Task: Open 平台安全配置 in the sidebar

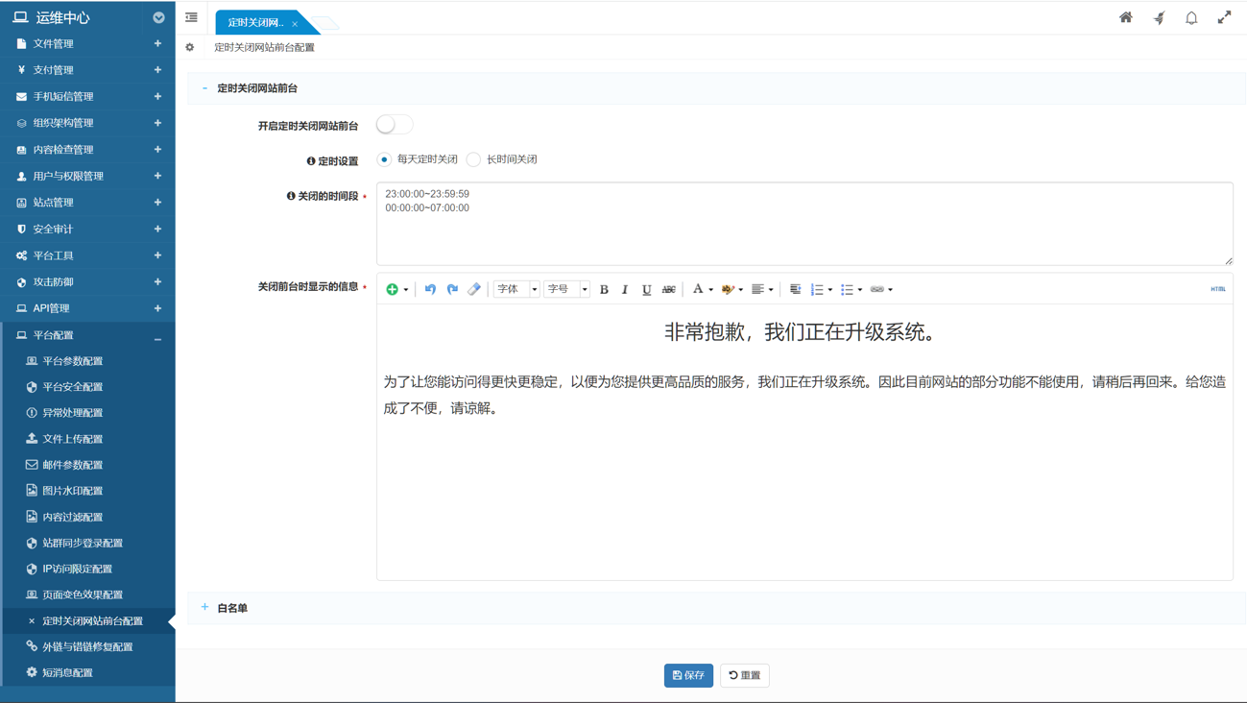Action: (72, 387)
